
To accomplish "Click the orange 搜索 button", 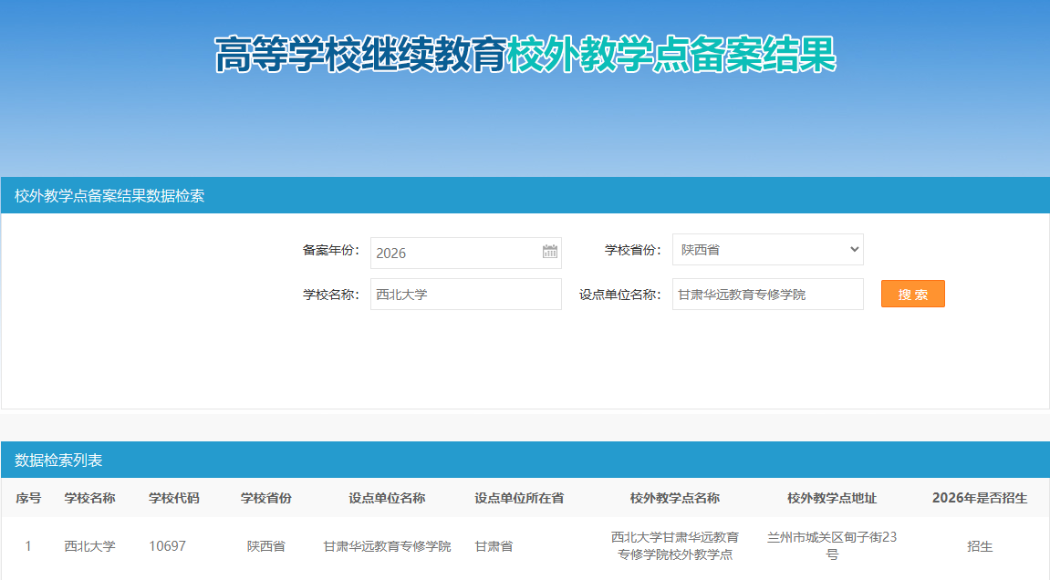I will [x=913, y=294].
